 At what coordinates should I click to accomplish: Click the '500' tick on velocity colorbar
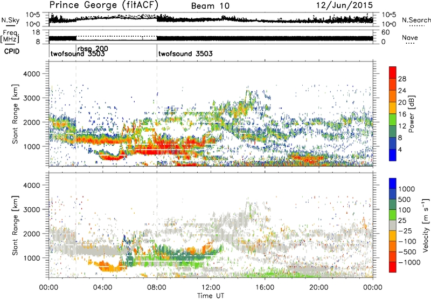click(x=404, y=200)
